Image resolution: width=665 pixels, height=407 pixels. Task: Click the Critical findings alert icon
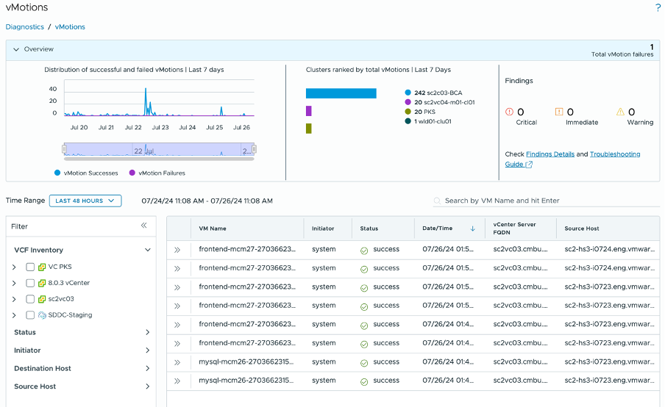click(510, 112)
